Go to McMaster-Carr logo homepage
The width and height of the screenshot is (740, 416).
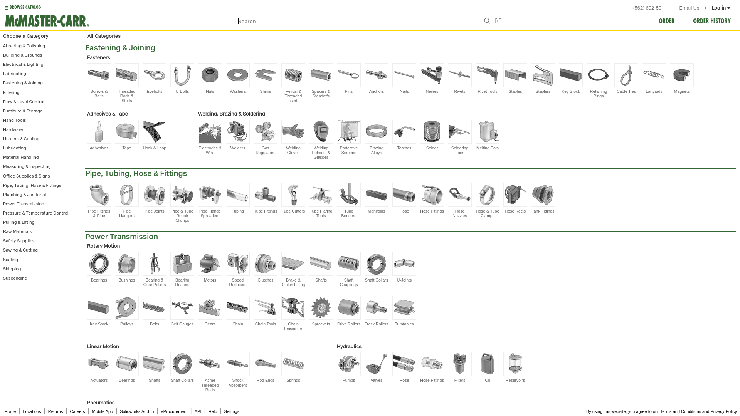click(x=47, y=21)
